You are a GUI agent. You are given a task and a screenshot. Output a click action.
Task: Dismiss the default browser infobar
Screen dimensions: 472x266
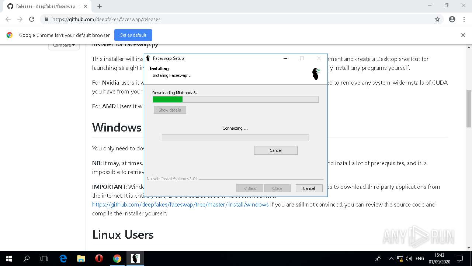coord(463,35)
